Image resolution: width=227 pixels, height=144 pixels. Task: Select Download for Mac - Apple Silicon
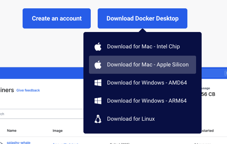(143, 65)
